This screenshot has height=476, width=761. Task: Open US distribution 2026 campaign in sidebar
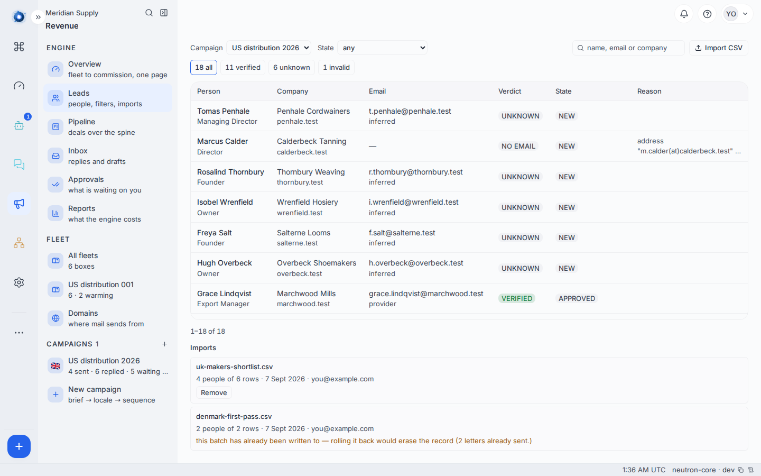tap(108, 366)
